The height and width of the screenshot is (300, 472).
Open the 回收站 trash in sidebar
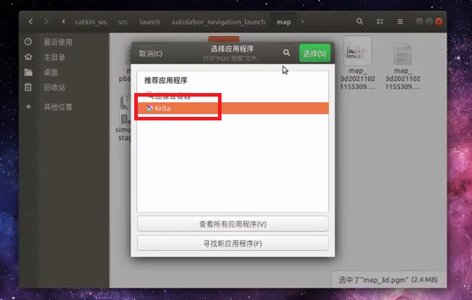click(x=54, y=87)
